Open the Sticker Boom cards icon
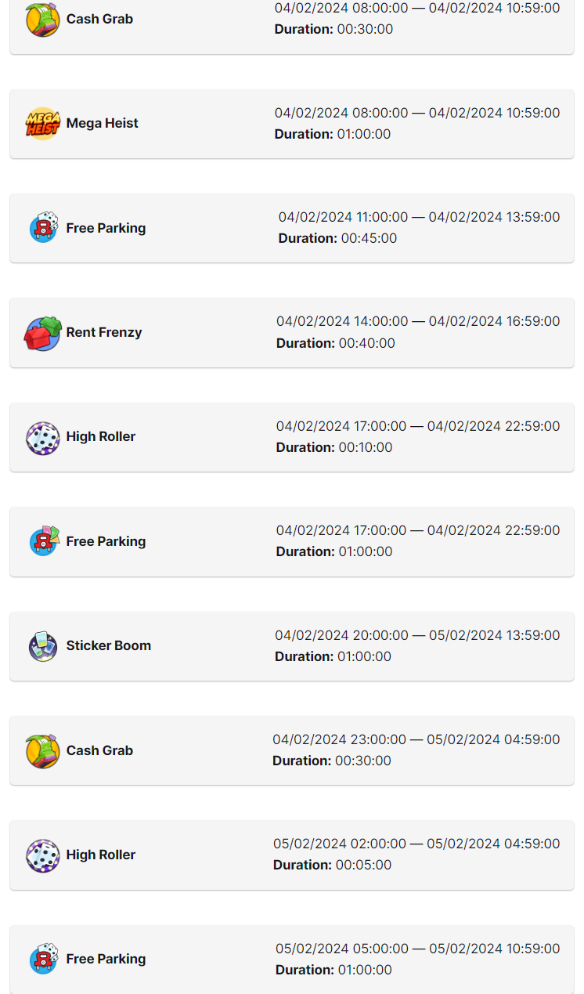Viewport: 584px width, 994px height. tap(42, 646)
